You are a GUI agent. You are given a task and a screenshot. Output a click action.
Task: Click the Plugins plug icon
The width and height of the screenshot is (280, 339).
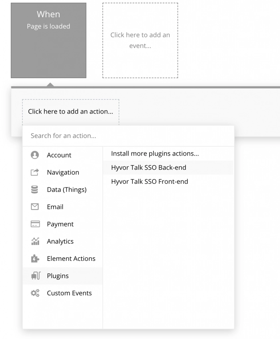click(x=36, y=276)
